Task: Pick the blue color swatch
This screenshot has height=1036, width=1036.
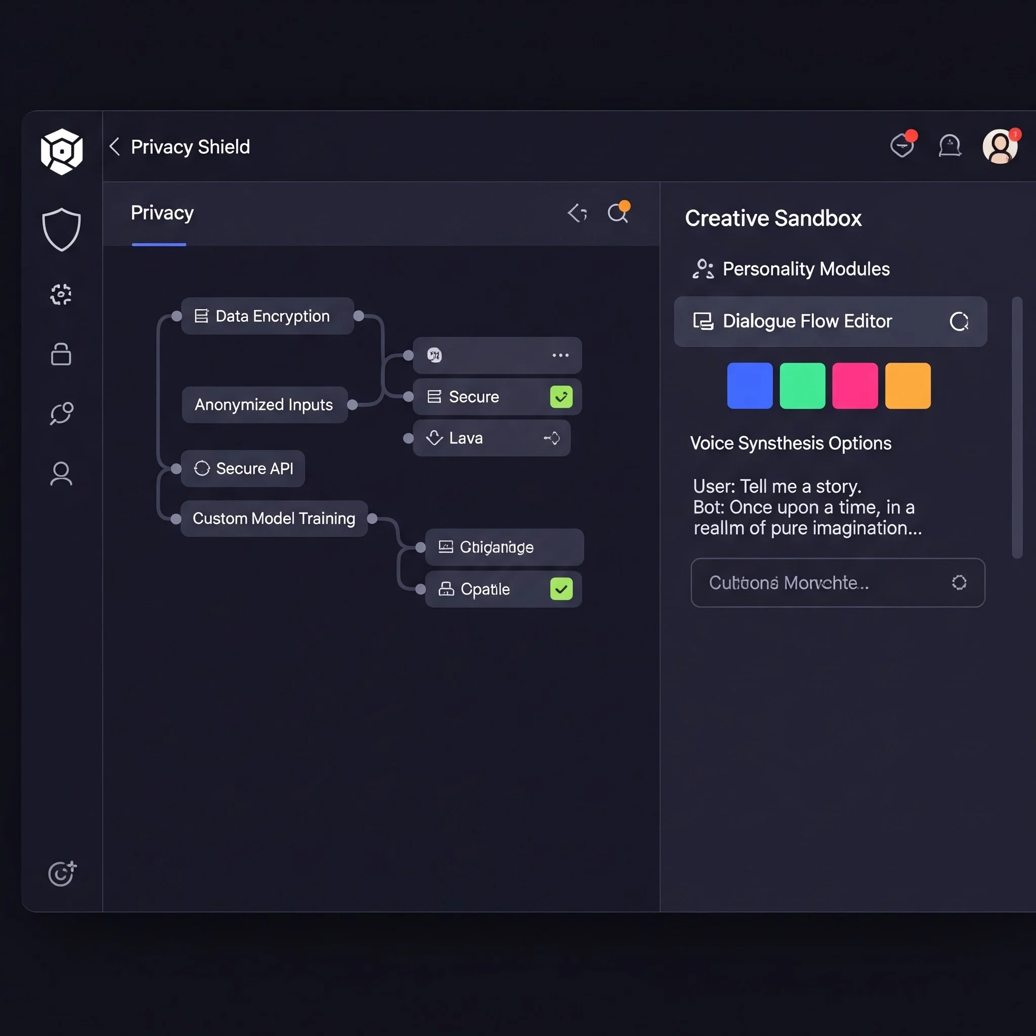Action: coord(750,385)
